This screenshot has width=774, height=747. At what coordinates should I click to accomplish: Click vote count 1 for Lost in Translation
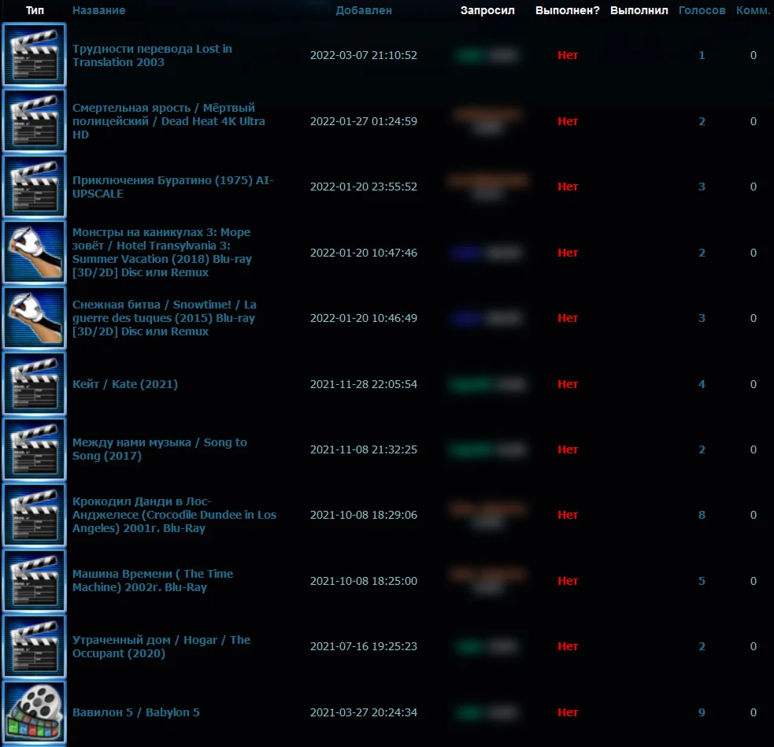point(702,55)
